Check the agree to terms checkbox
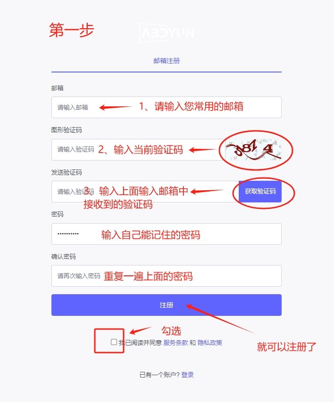 (114, 342)
